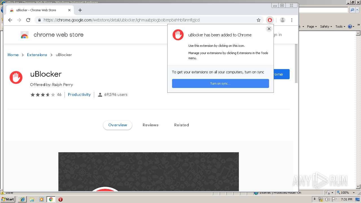Click the blue Add to Chrome button
Image resolution: width=361 pixels, height=203 pixels.
(281, 74)
